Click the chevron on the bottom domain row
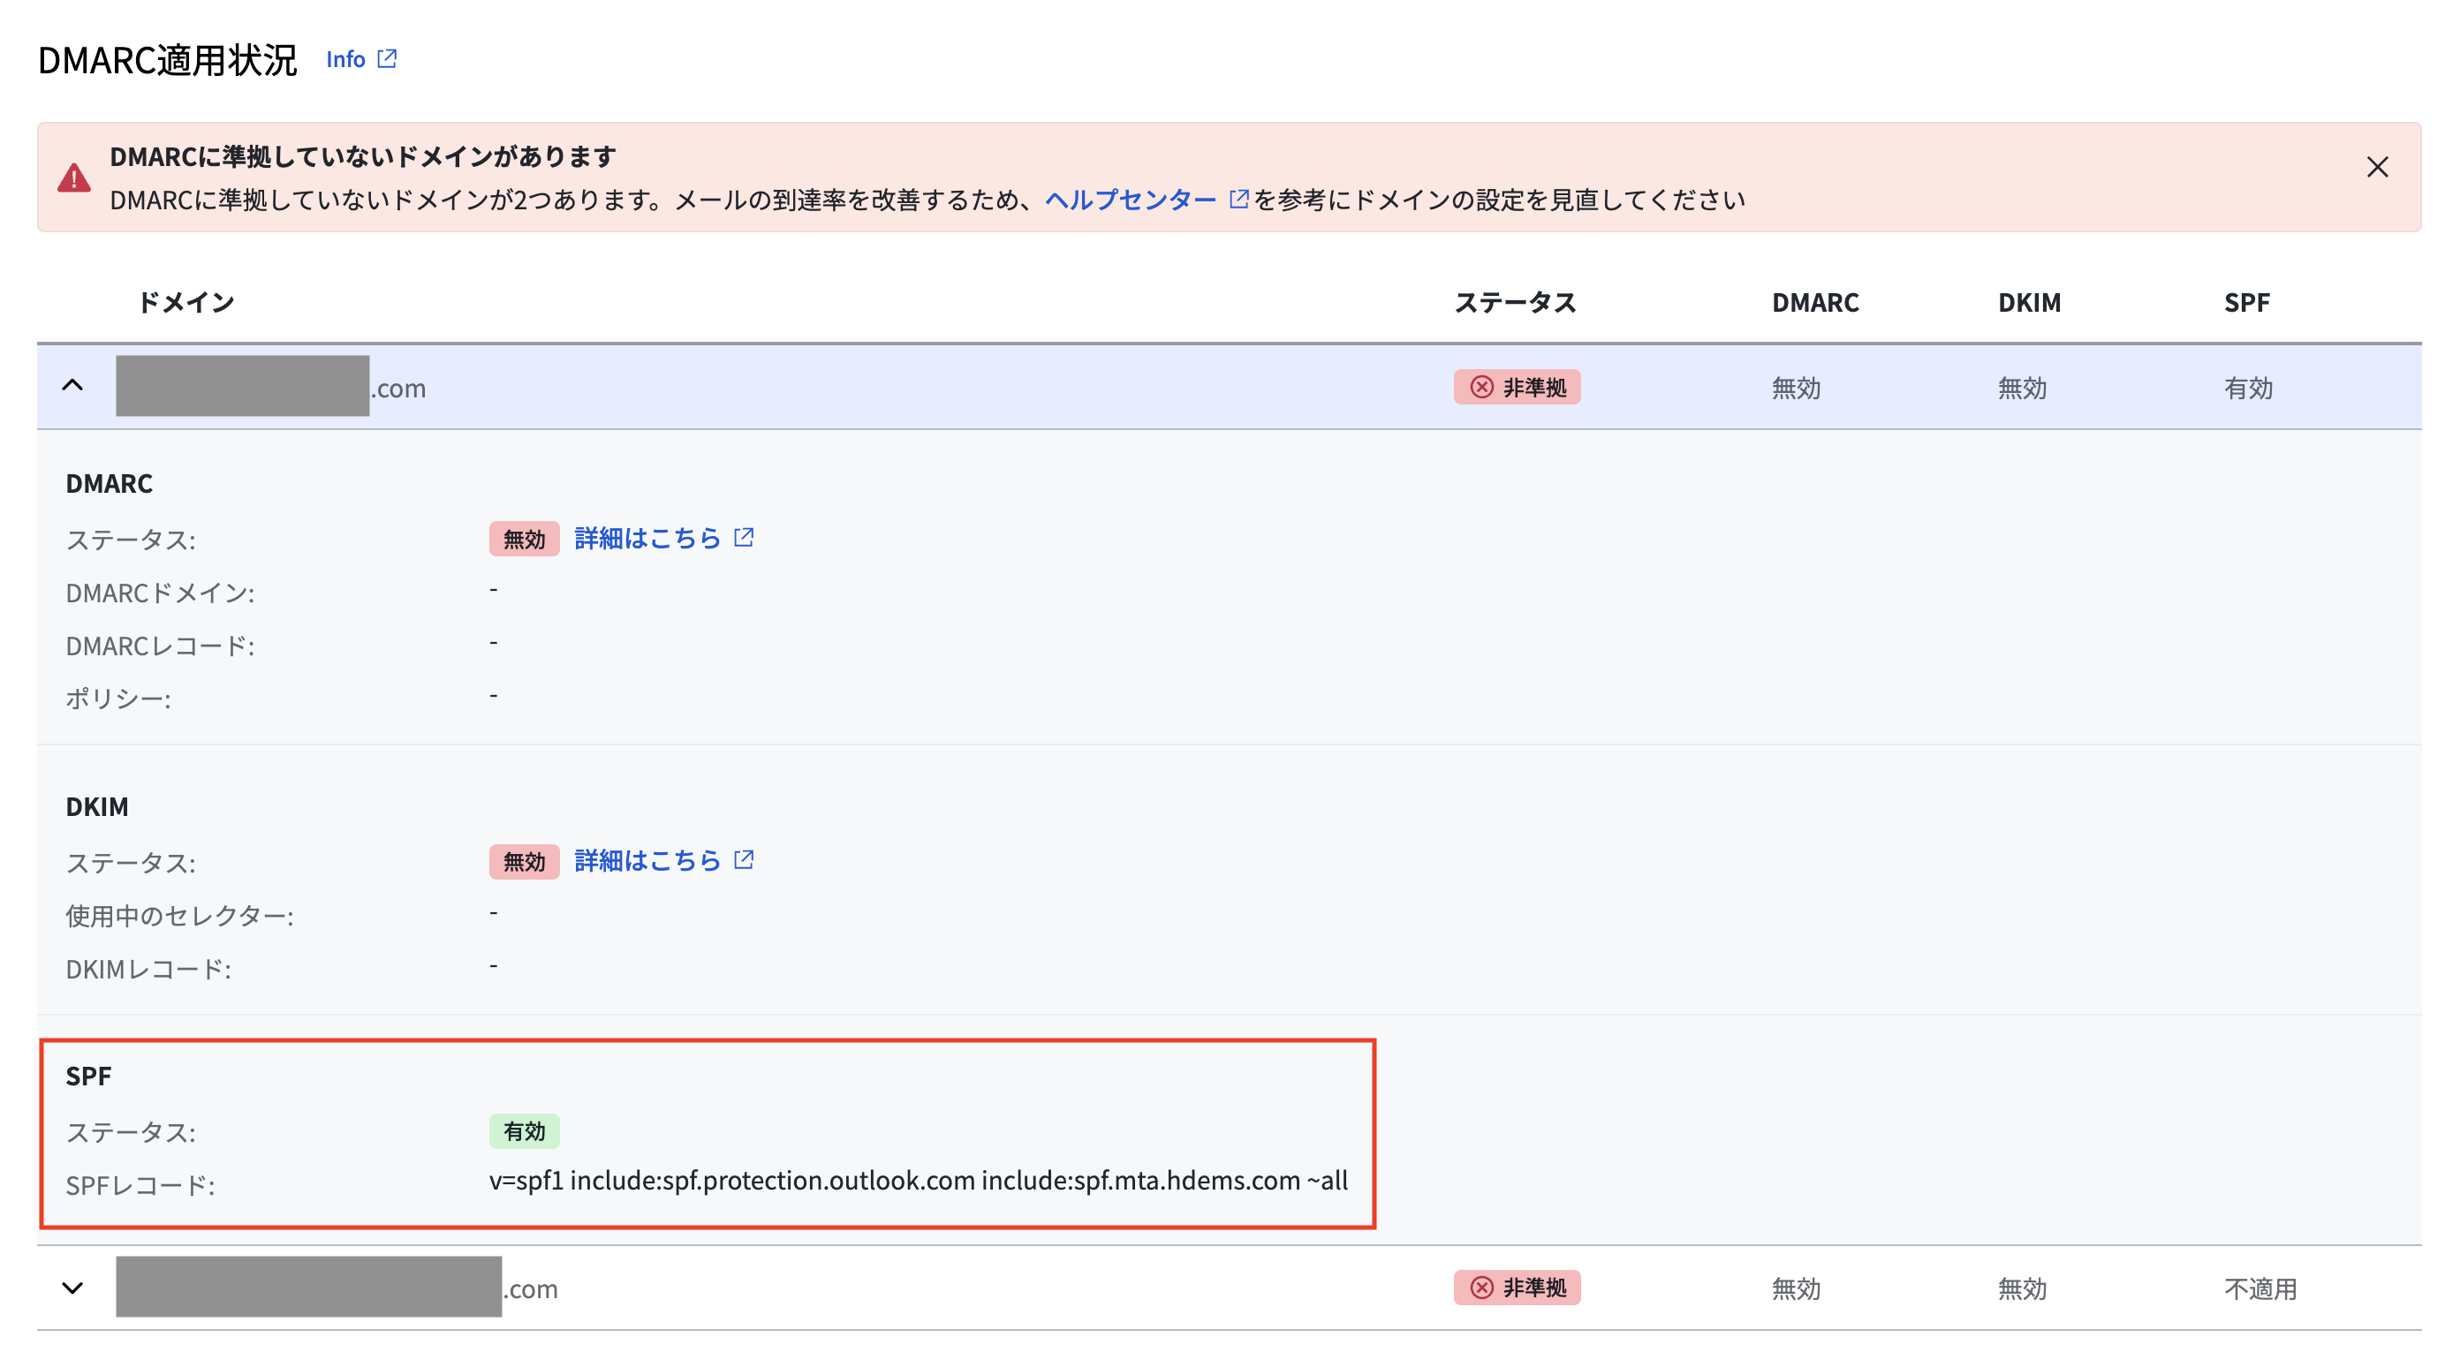Screen dimensions: 2445x1360 73,1288
